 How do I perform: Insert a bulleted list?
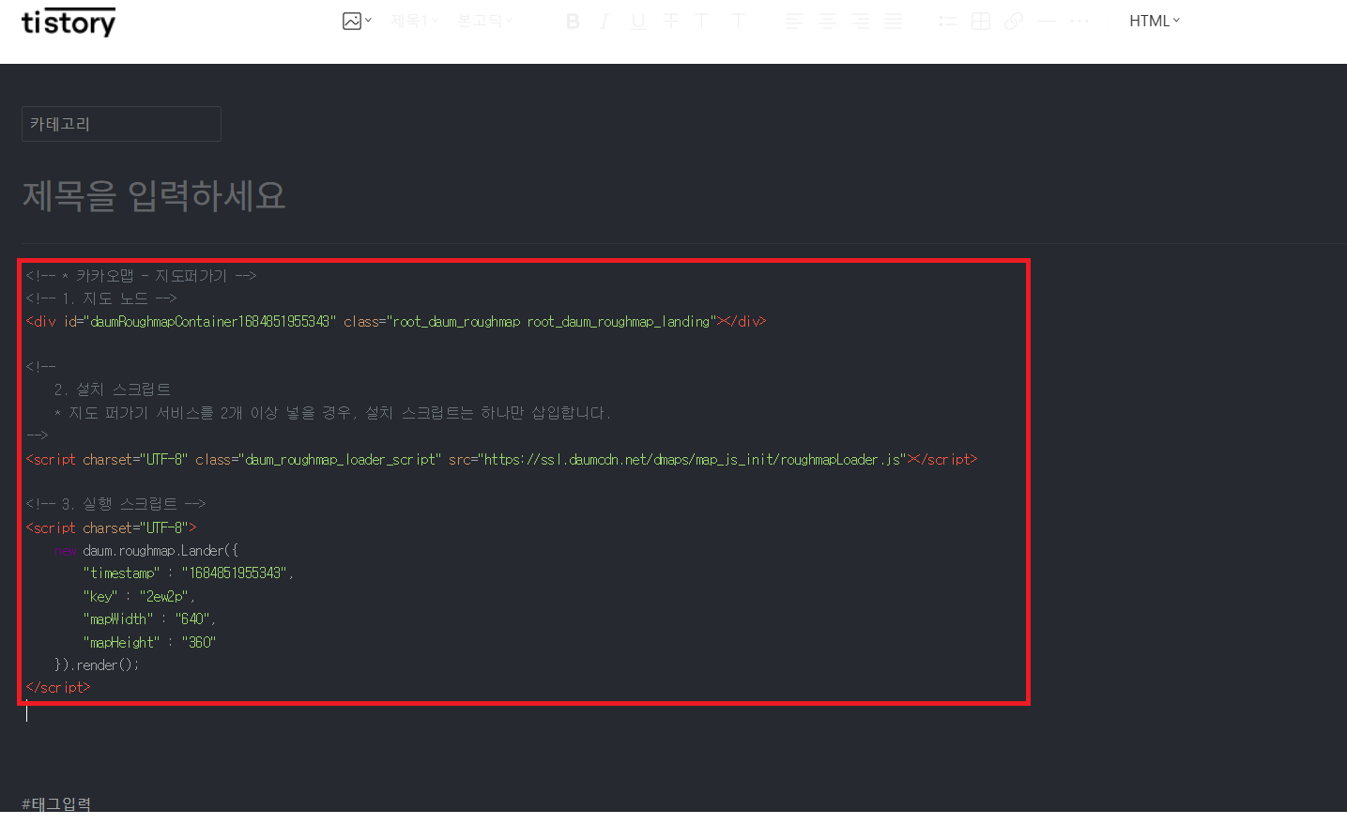(948, 21)
